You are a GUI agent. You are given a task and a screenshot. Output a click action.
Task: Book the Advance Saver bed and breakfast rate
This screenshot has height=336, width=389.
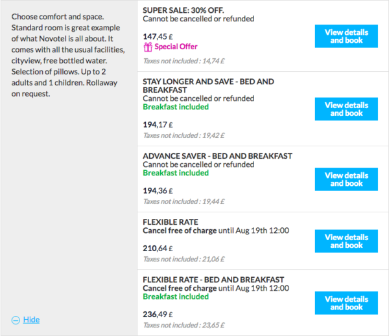tap(346, 179)
